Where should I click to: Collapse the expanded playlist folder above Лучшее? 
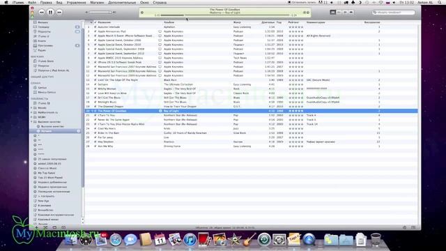click(31, 121)
